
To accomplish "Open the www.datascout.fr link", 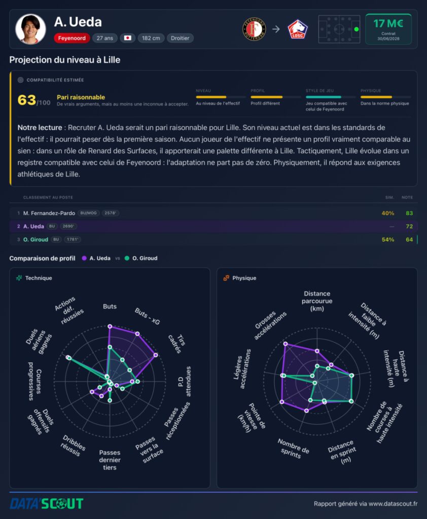I will [393, 504].
